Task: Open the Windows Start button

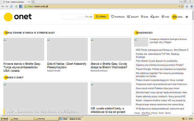Action: 4,119
